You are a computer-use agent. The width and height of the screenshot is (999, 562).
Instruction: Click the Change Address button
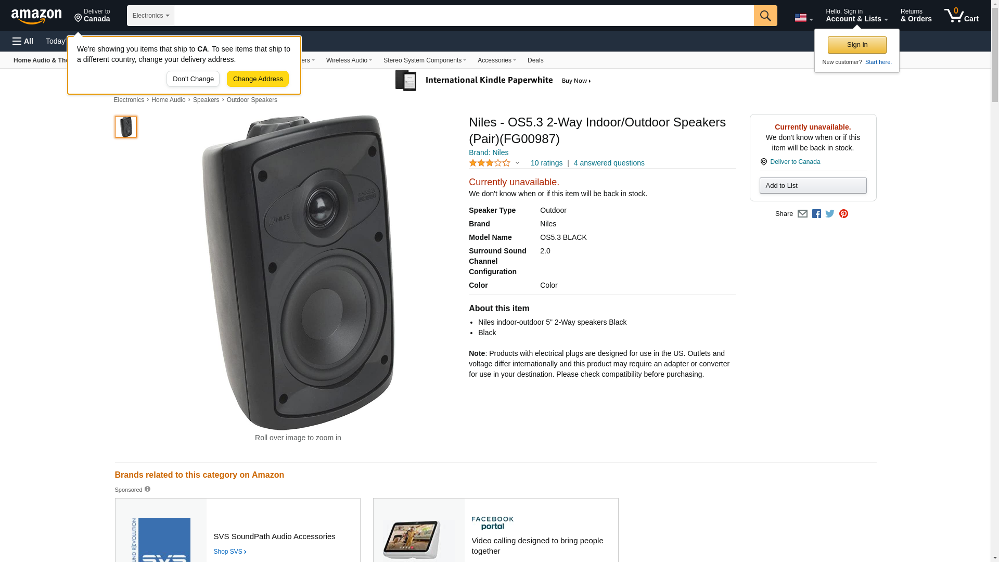[x=258, y=79]
